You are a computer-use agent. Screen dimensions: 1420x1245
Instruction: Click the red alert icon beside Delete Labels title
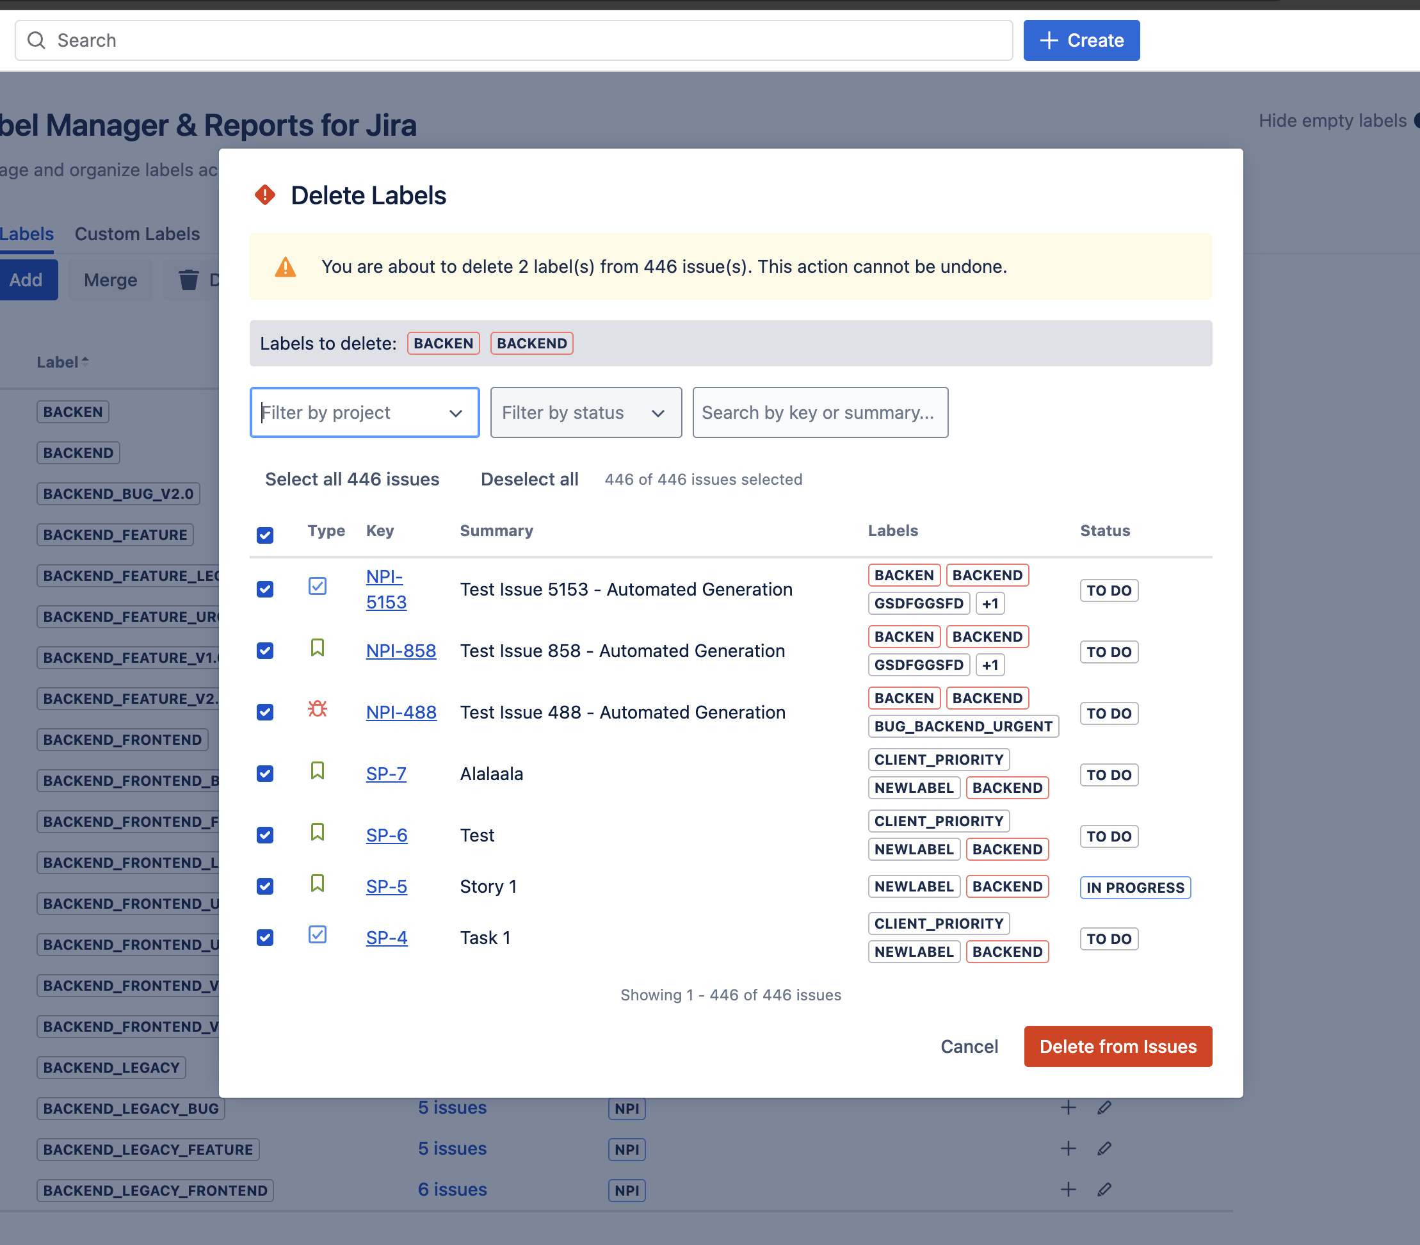pyautogui.click(x=264, y=195)
